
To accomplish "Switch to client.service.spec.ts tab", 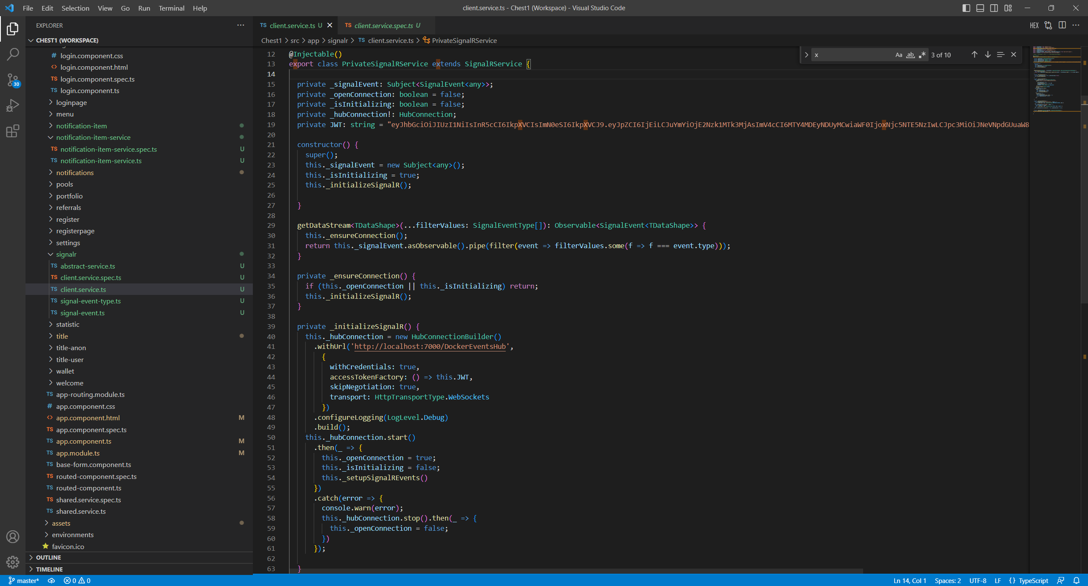I will [x=383, y=25].
